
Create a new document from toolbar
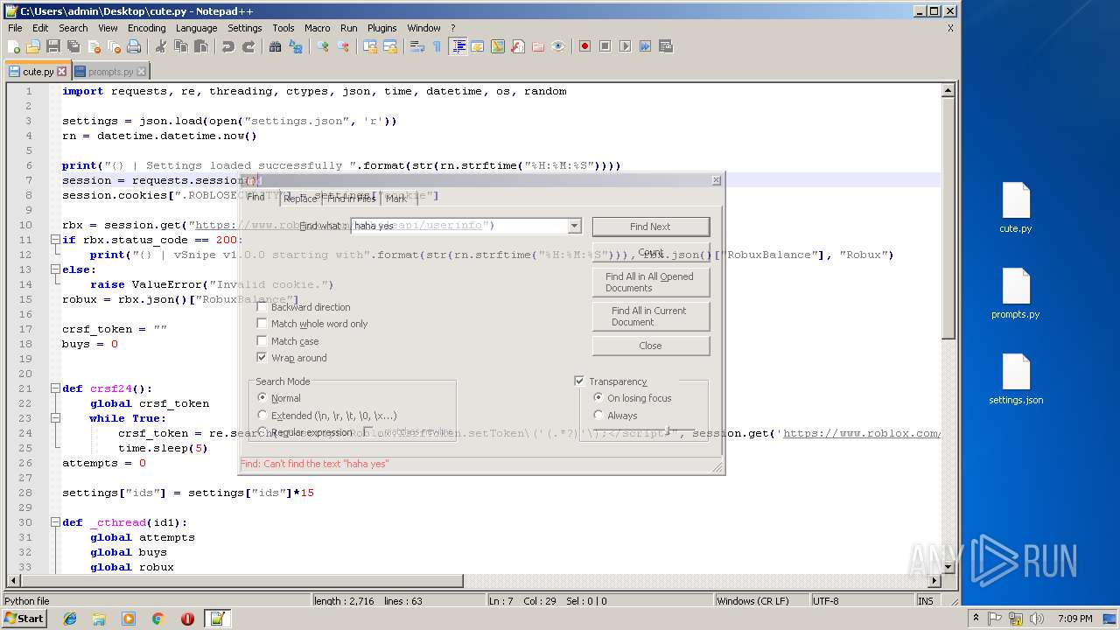pyautogui.click(x=14, y=46)
